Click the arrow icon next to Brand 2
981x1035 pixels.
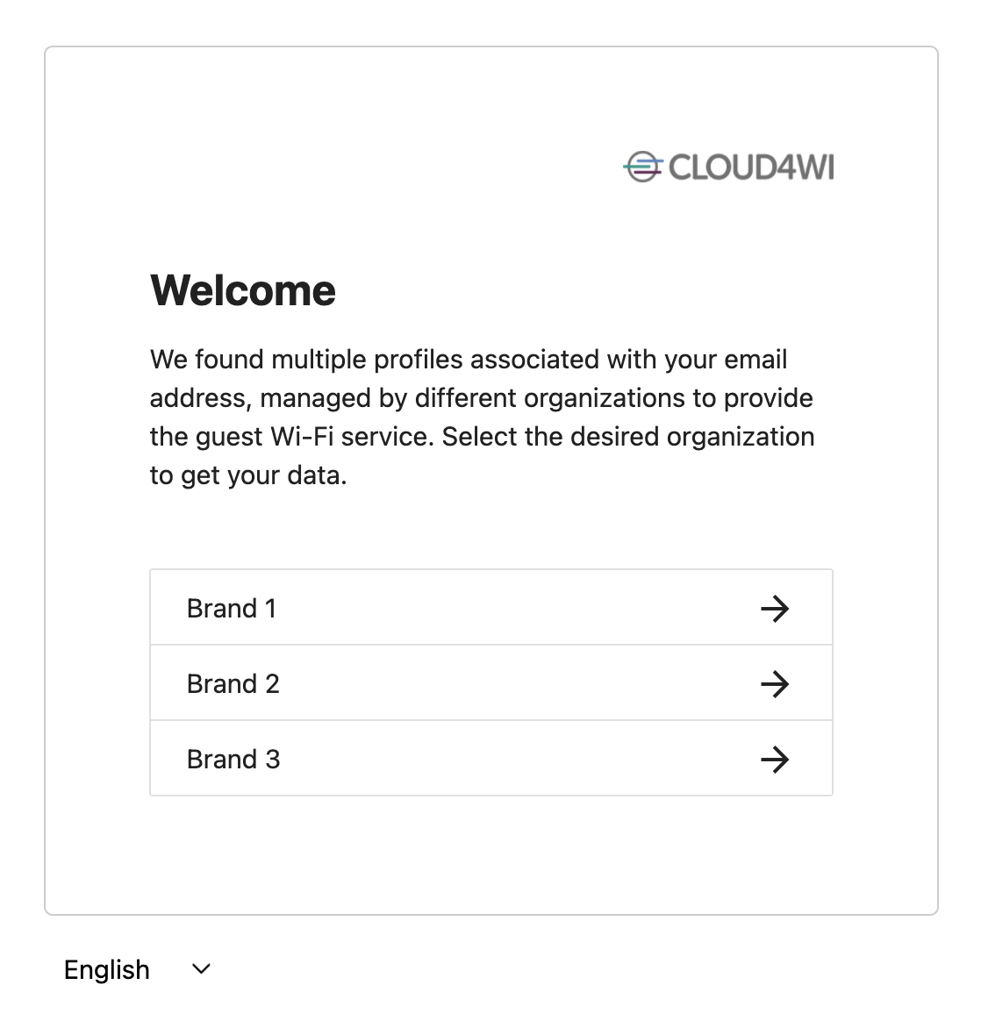coord(775,684)
